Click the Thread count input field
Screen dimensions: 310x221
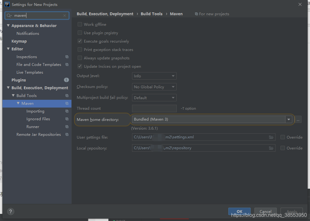pos(154,108)
